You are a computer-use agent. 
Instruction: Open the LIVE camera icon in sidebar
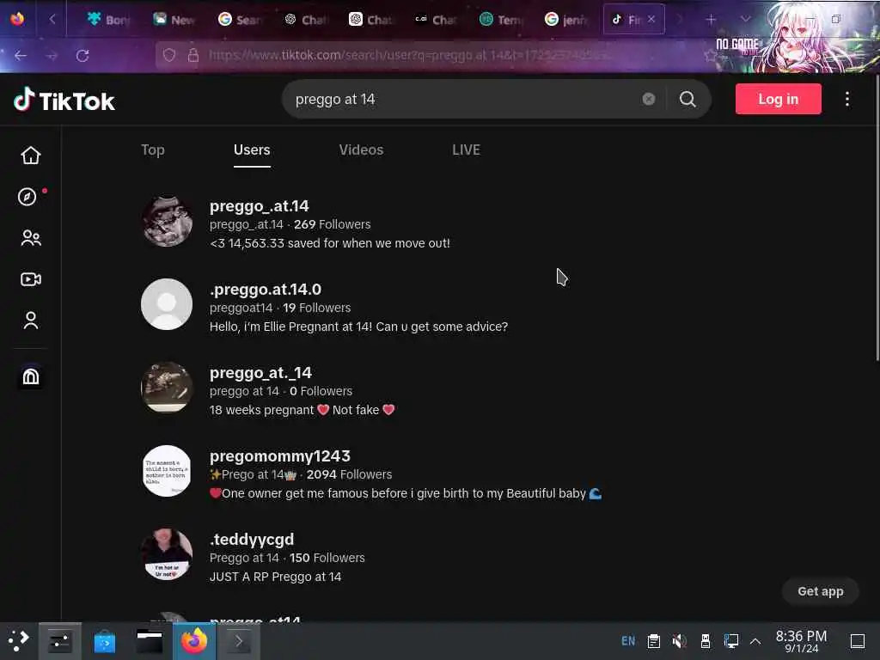(x=31, y=279)
